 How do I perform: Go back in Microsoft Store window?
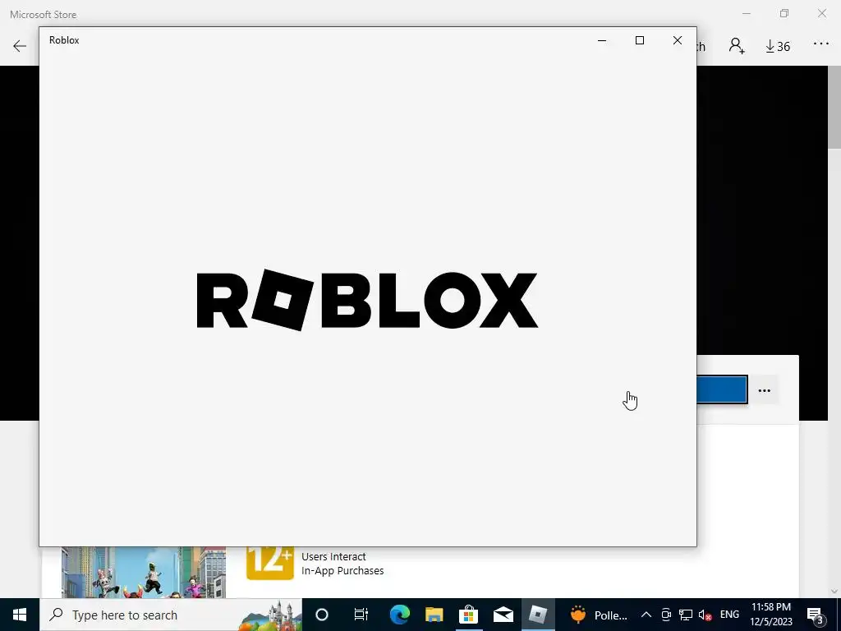point(20,46)
